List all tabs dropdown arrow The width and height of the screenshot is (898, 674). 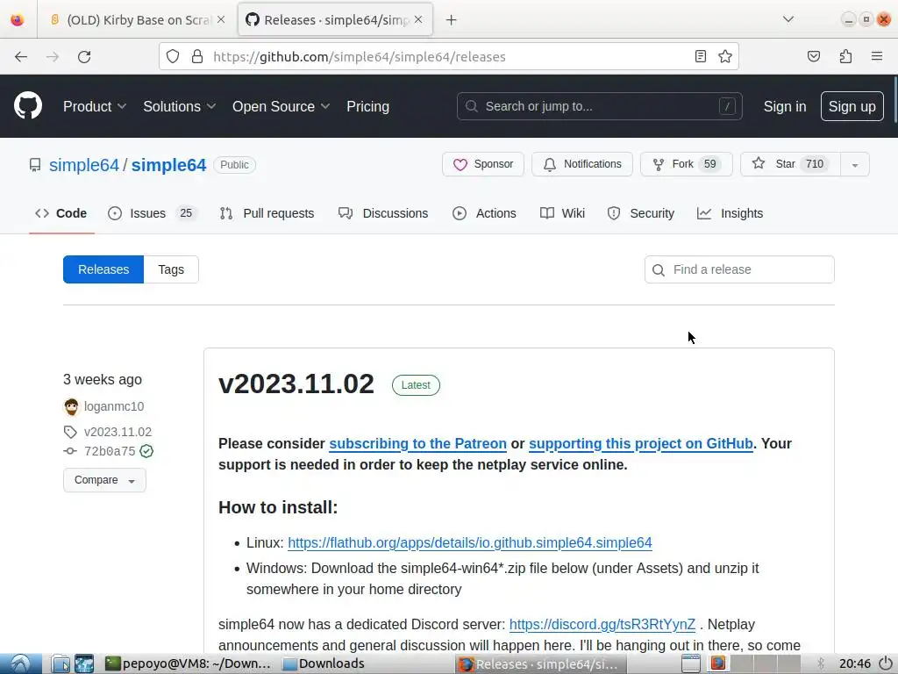788,19
